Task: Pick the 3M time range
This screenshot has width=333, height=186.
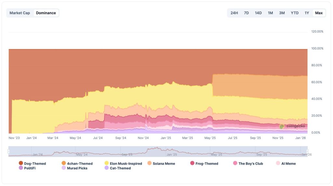Action: (282, 13)
